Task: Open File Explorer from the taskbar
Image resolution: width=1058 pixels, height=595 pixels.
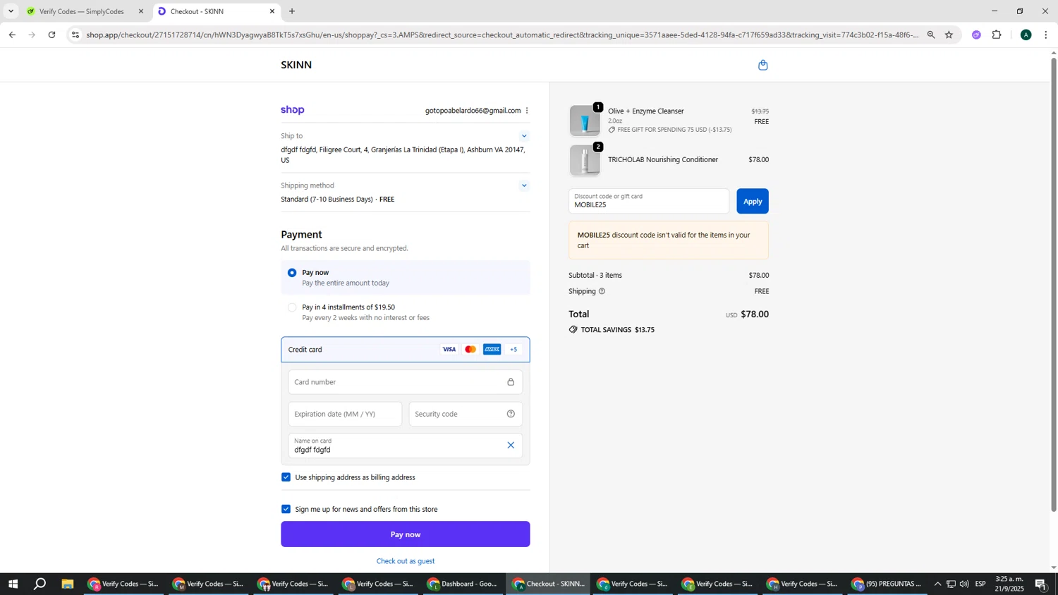Action: (x=68, y=584)
